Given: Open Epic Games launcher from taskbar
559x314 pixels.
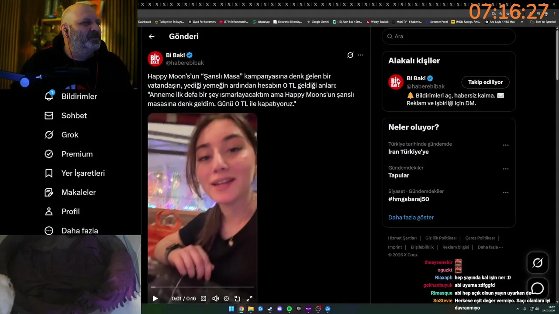Looking at the screenshot, I should pos(299,309).
